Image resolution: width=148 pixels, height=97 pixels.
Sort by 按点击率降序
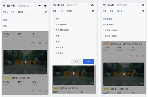pyautogui.click(x=108, y=25)
